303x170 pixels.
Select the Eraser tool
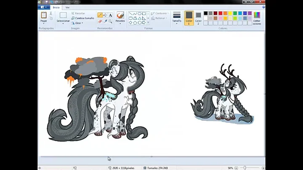pyautogui.click(x=100, y=21)
